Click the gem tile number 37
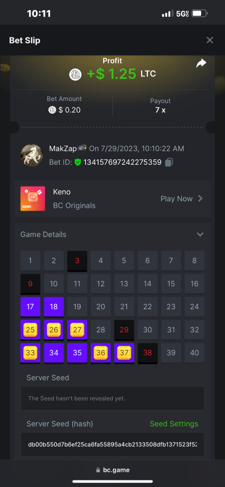 (x=124, y=353)
